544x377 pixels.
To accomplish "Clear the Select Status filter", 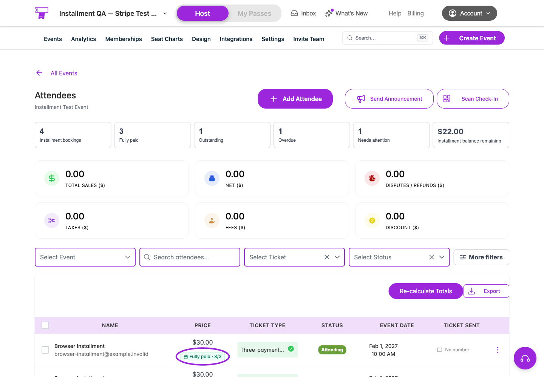I will 432,257.
